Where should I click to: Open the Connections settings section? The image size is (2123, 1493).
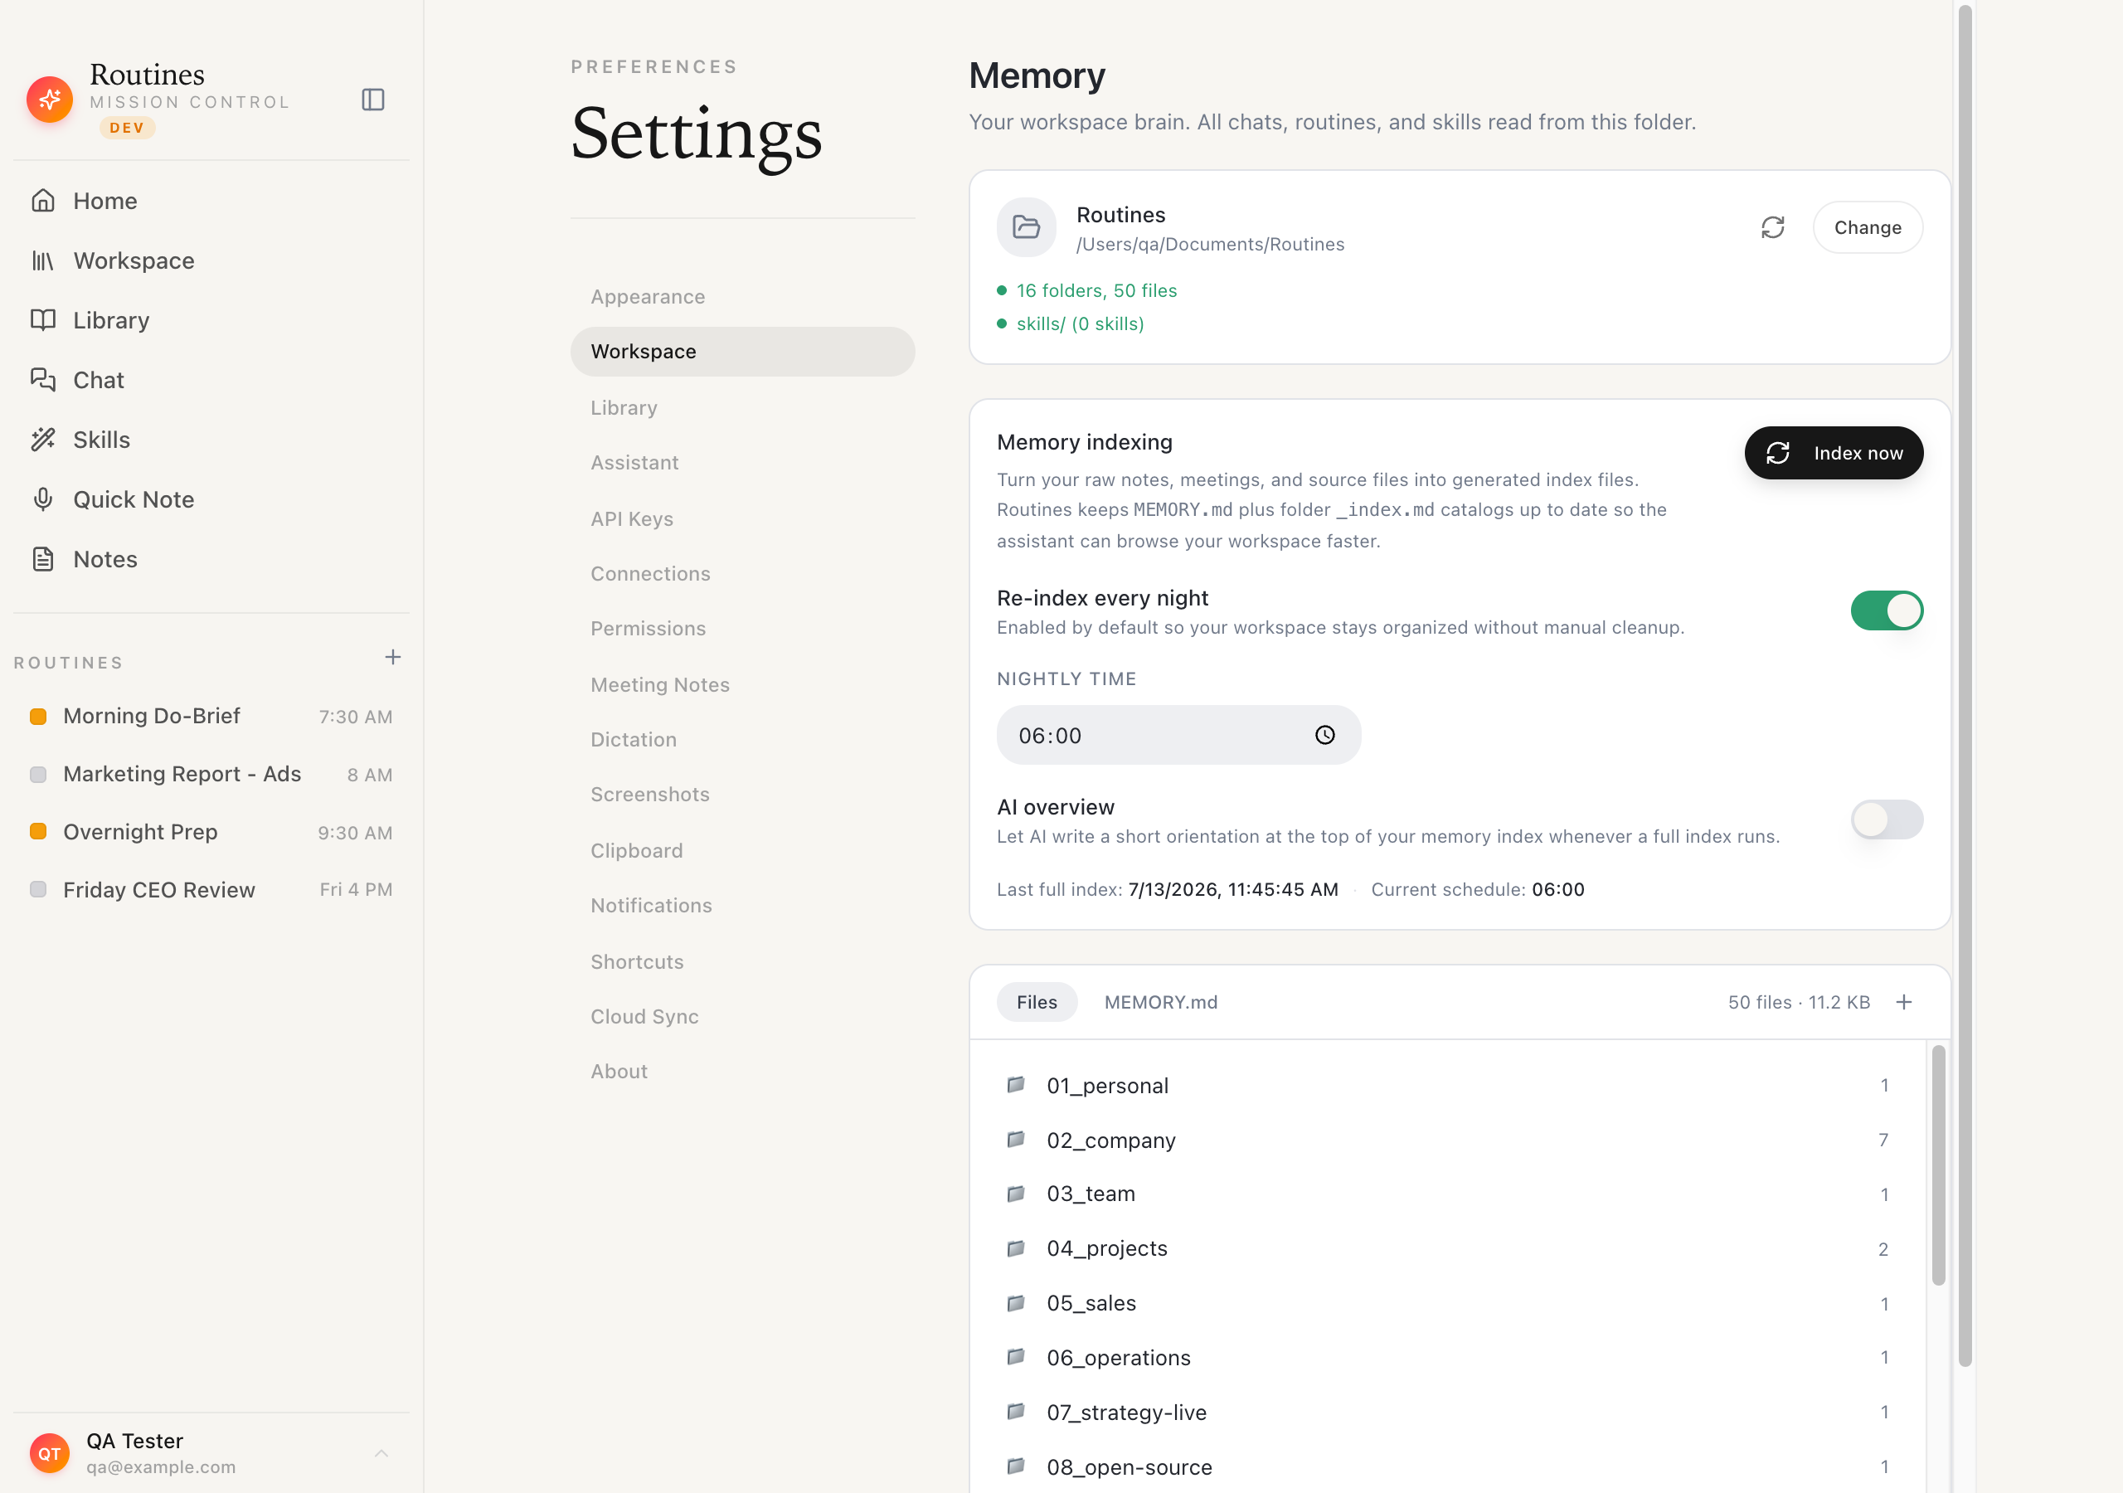[x=742, y=573]
